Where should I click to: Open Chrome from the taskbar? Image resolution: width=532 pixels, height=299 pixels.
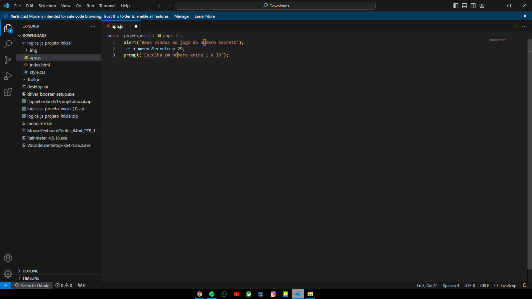(x=199, y=294)
